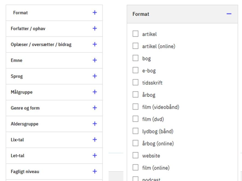Collapse the open Format panel
This screenshot has width=242, height=181.
coord(229,14)
